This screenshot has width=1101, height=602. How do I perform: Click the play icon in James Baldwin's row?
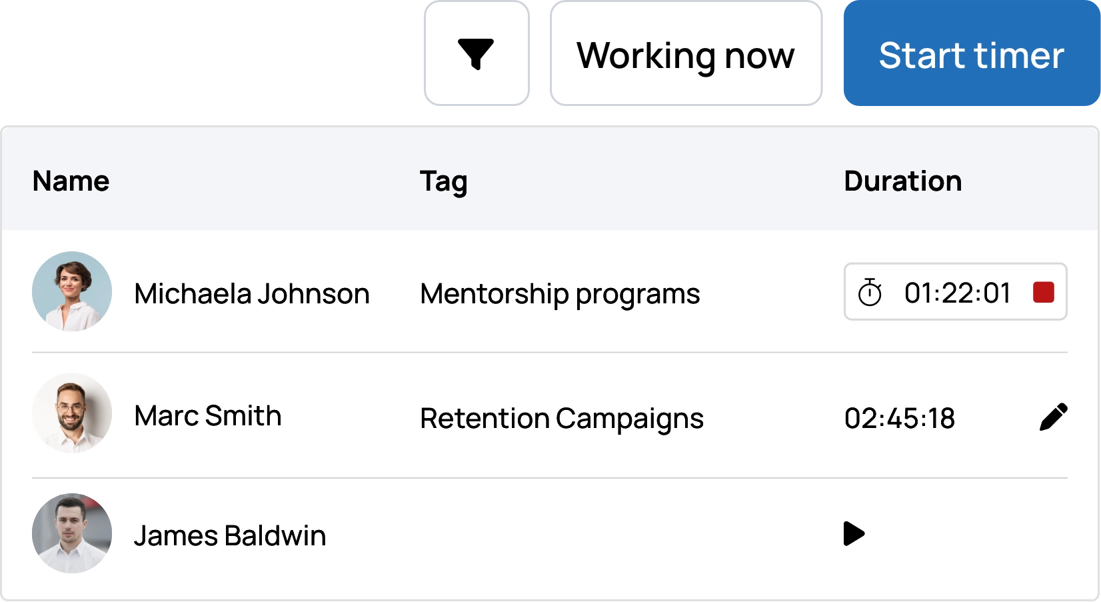tap(854, 533)
